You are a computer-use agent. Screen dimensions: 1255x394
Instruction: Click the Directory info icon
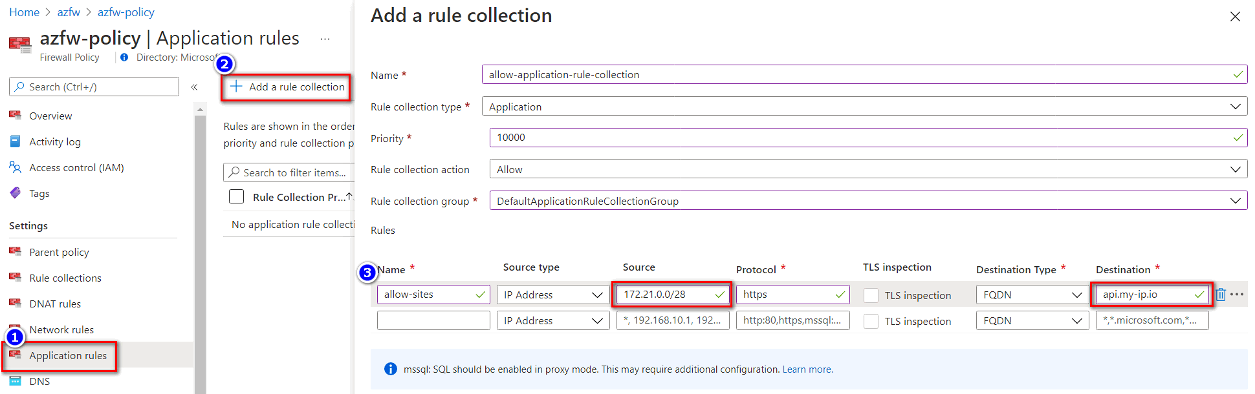coord(124,57)
